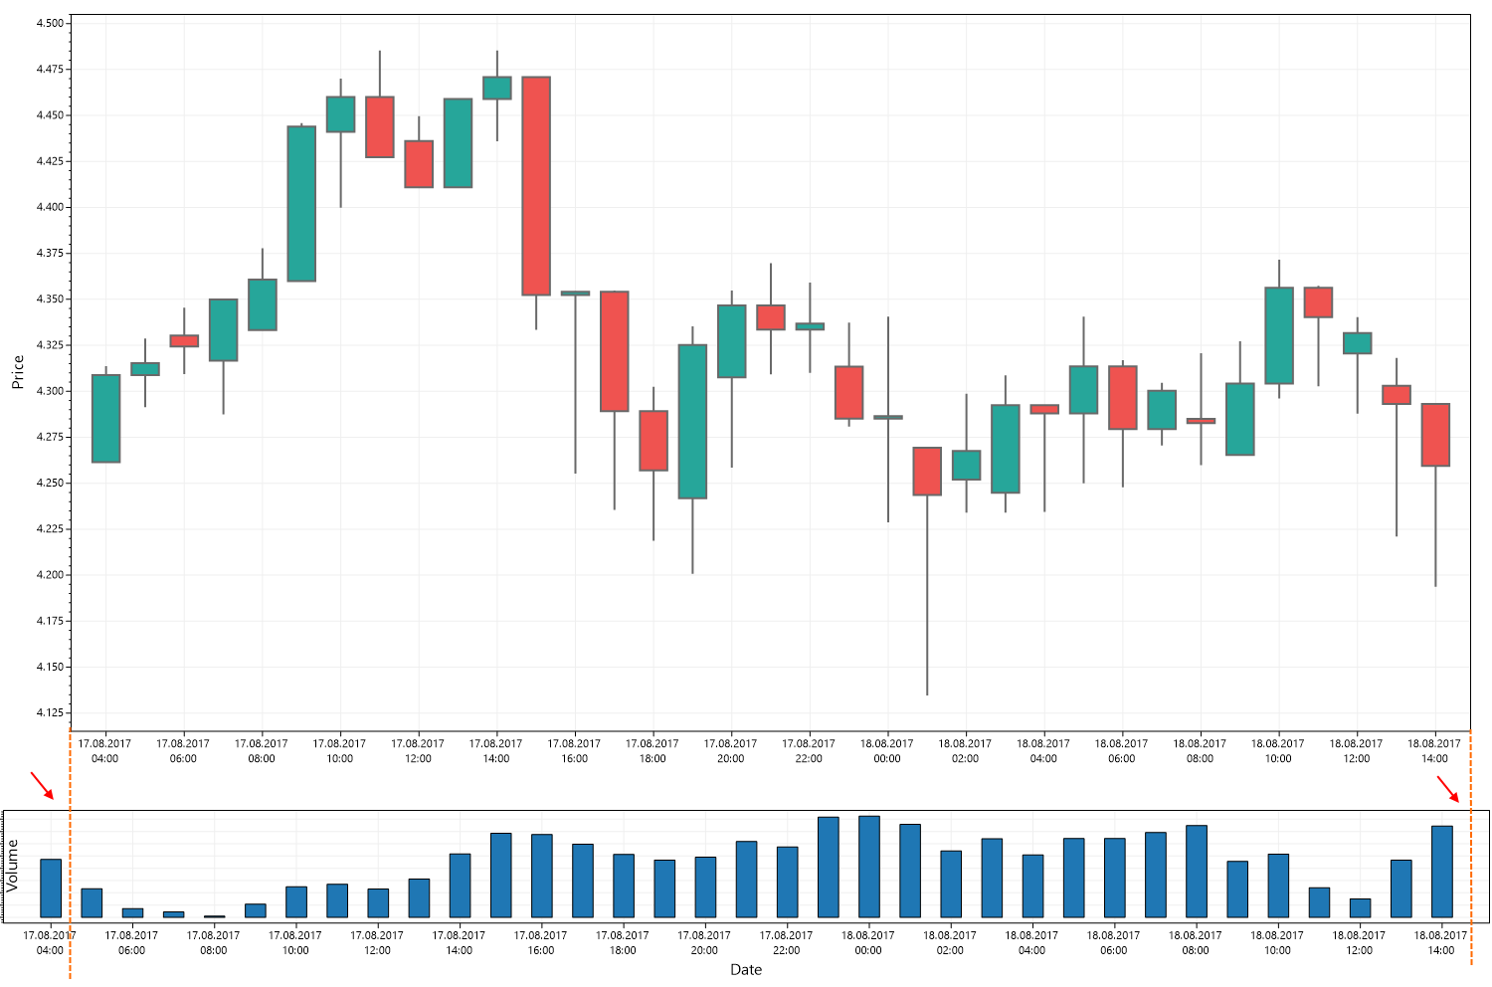1492x987 pixels.
Task: Select the tall green candle at 17.08.2017 19:00
Action: pos(692,422)
